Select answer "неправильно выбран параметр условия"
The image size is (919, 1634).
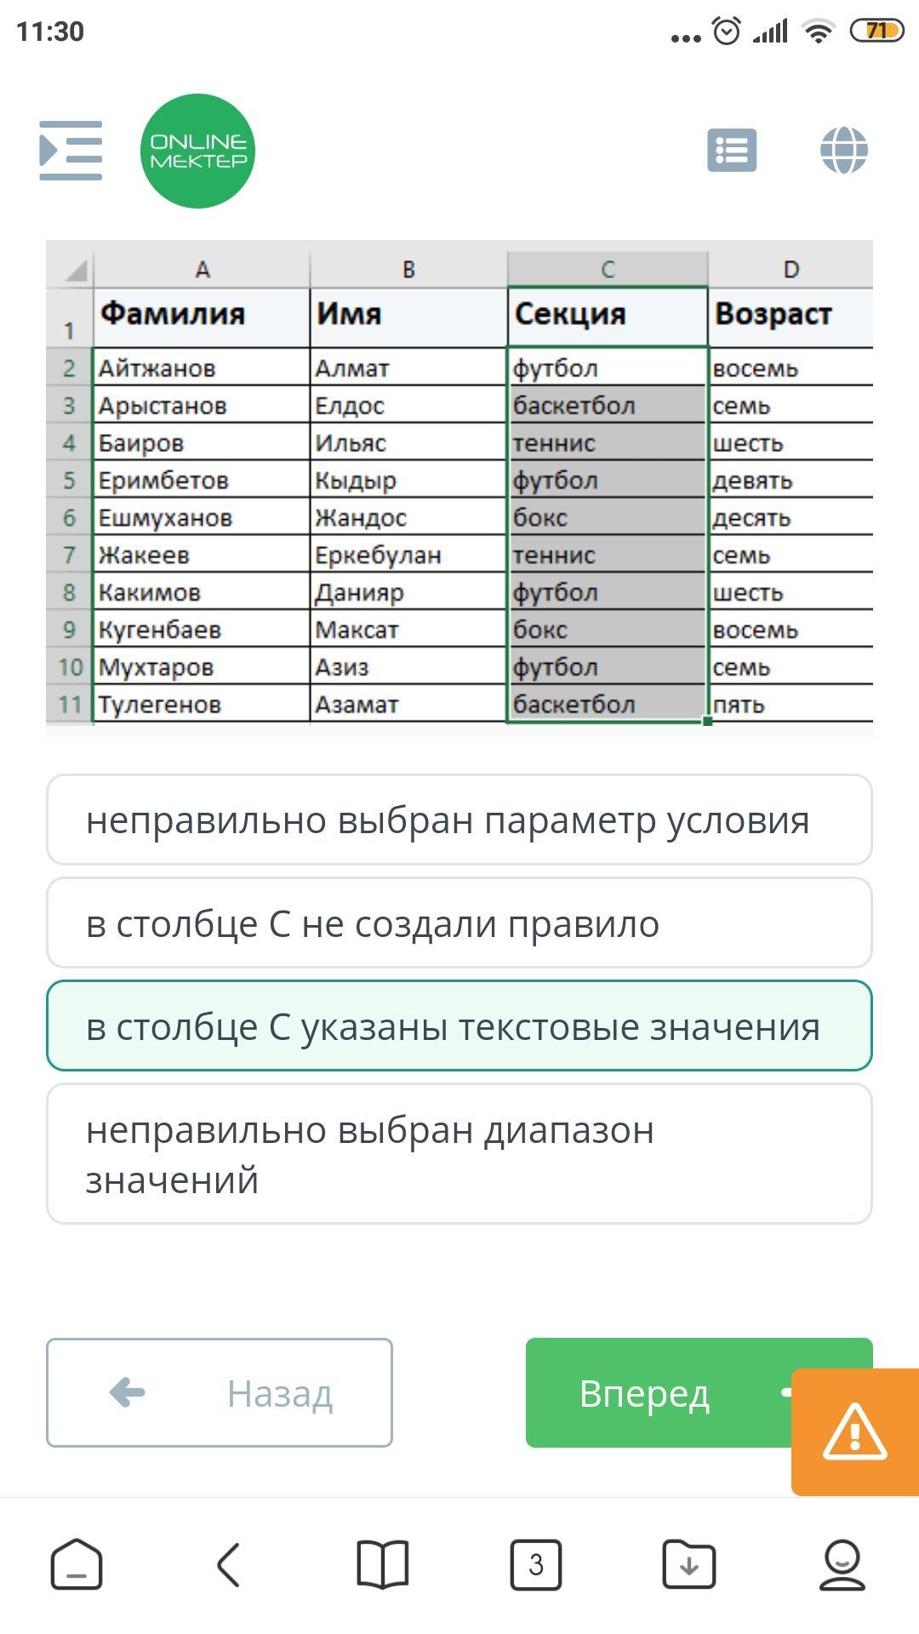point(459,820)
